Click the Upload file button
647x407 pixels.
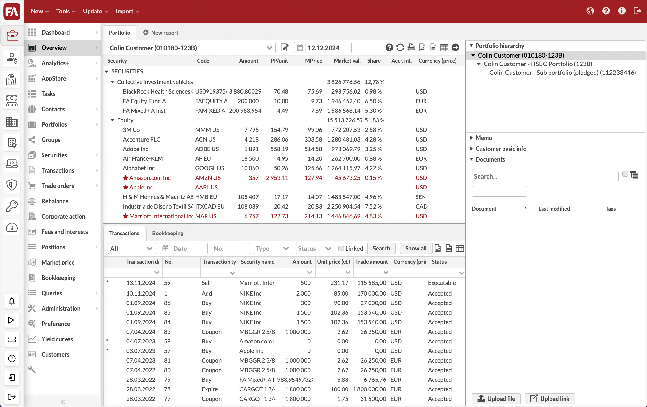coord(496,399)
